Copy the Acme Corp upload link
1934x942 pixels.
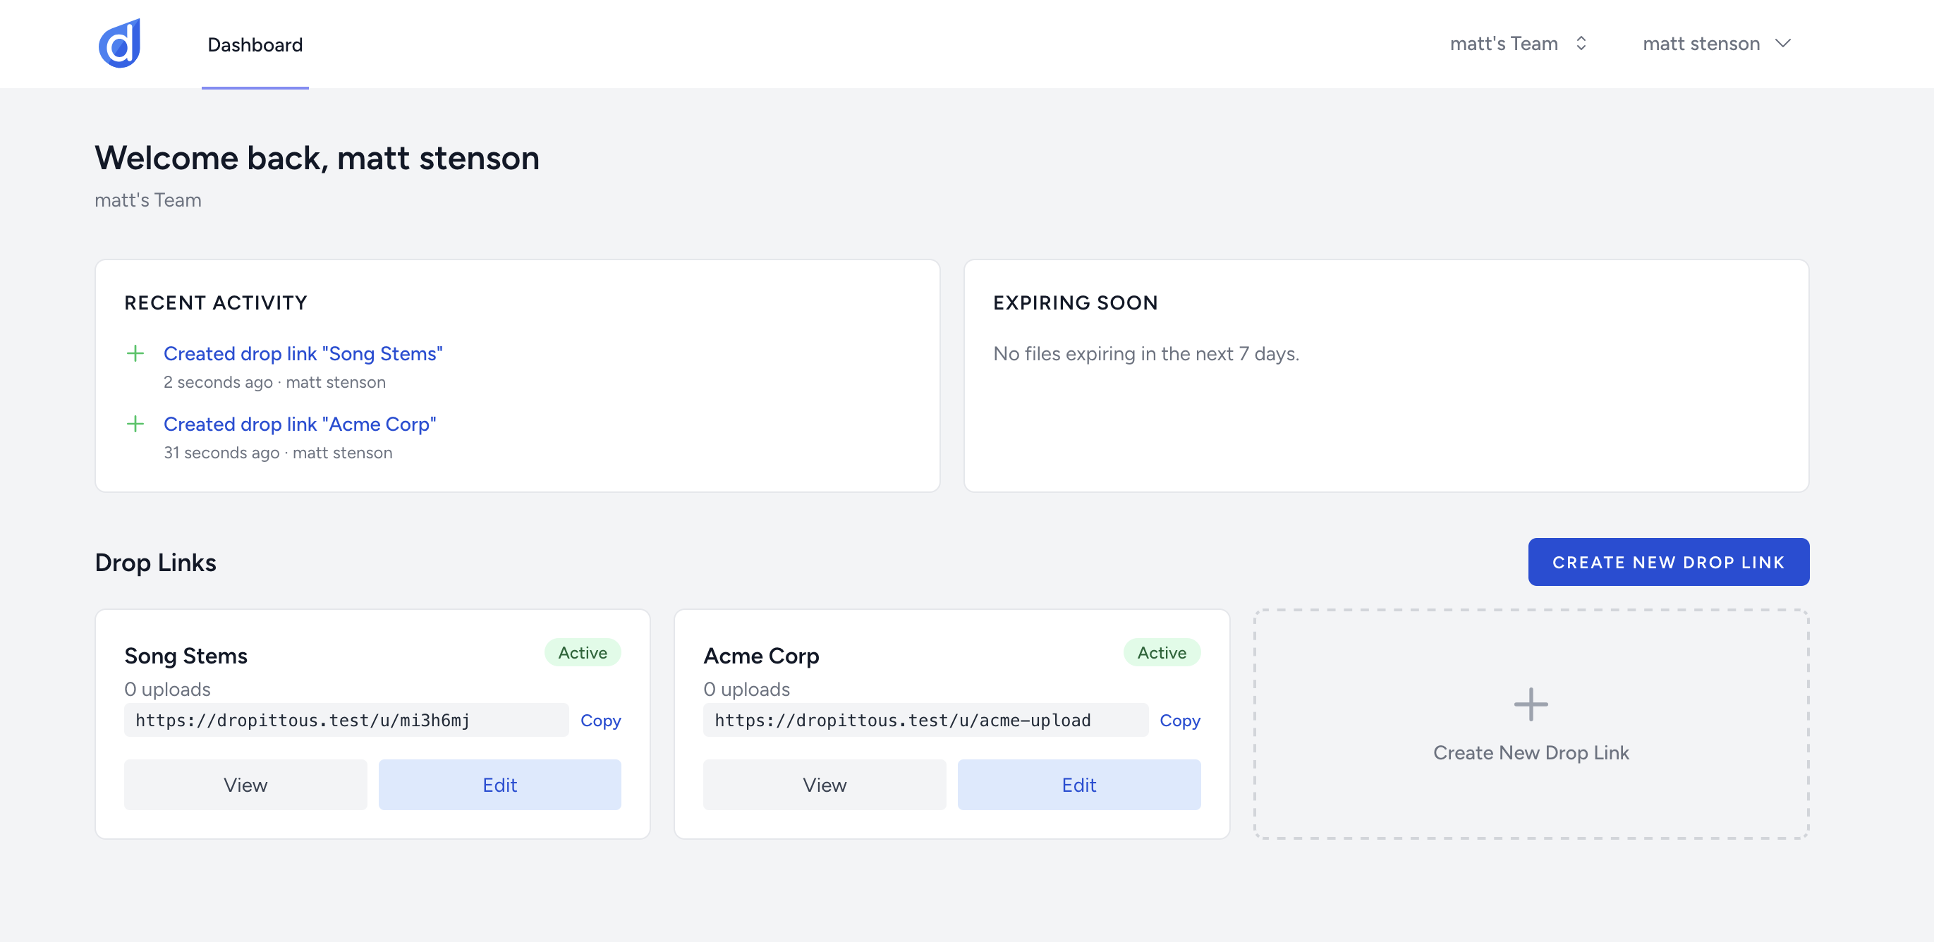point(1179,720)
